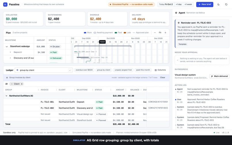The height and width of the screenshot is (145, 232).
Task: Click 'Approved: Remind Harbor Coffee Roasters' log entry
Action: coord(206,101)
